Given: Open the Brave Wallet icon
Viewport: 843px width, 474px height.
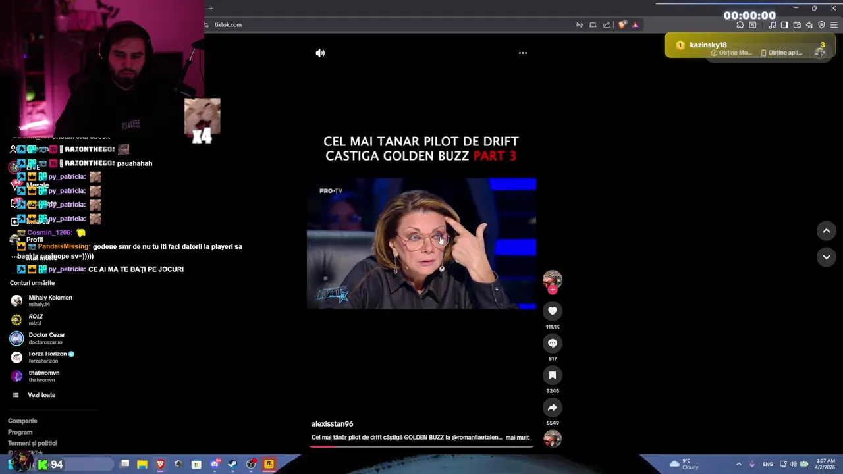Looking at the screenshot, I should coord(797,25).
